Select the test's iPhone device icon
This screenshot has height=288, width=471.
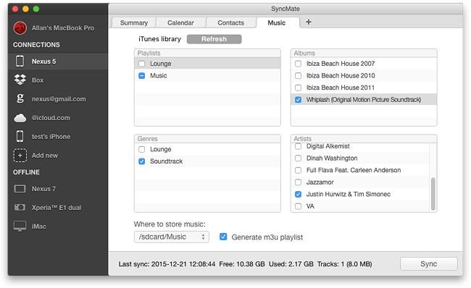(x=20, y=136)
